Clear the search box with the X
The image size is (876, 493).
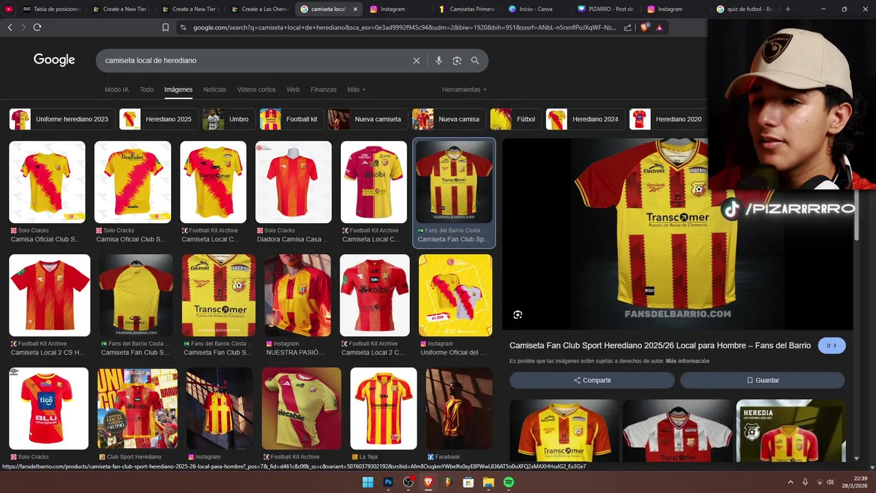coord(416,60)
